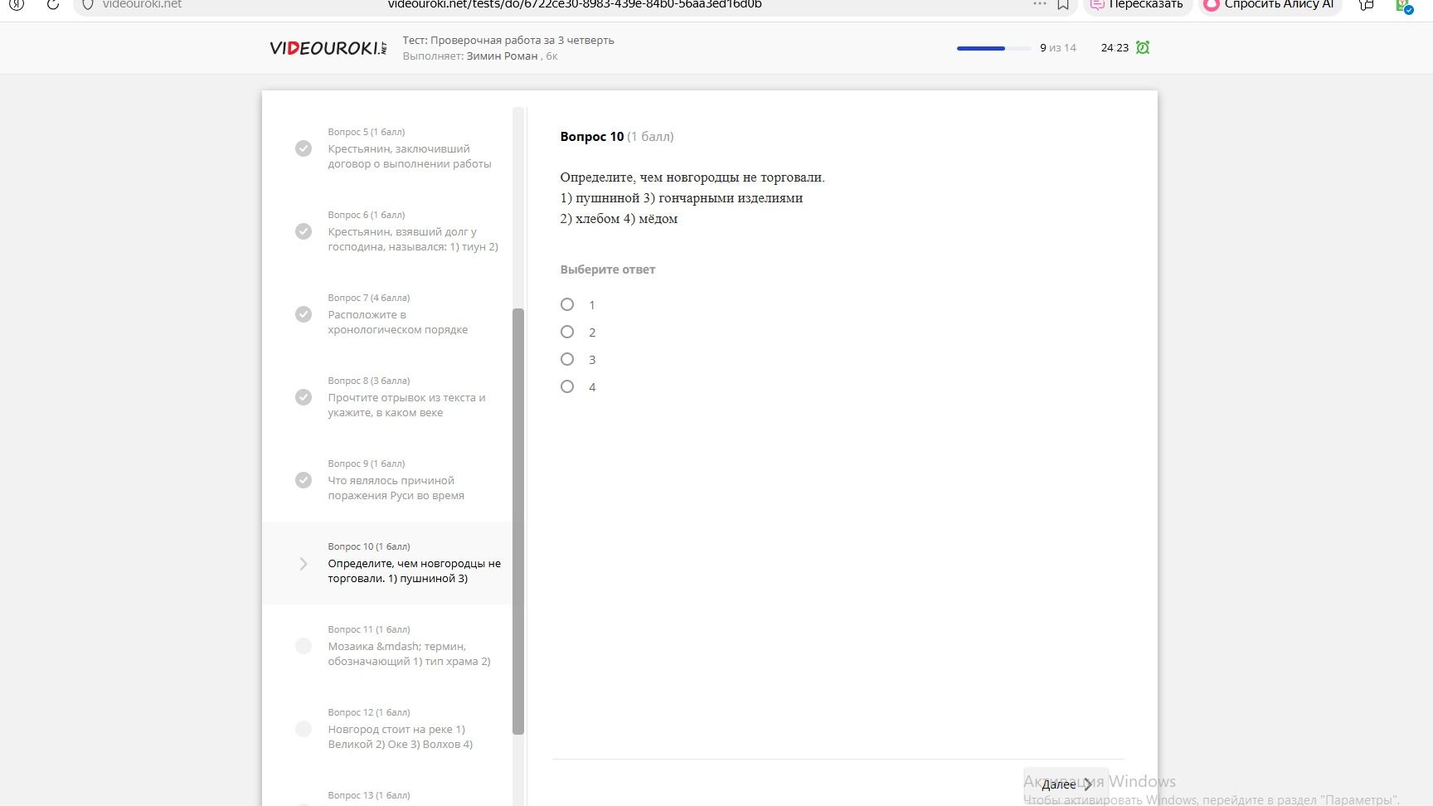The image size is (1433, 806).
Task: Click the empty status circle beside Вопрос 12
Action: 304,729
